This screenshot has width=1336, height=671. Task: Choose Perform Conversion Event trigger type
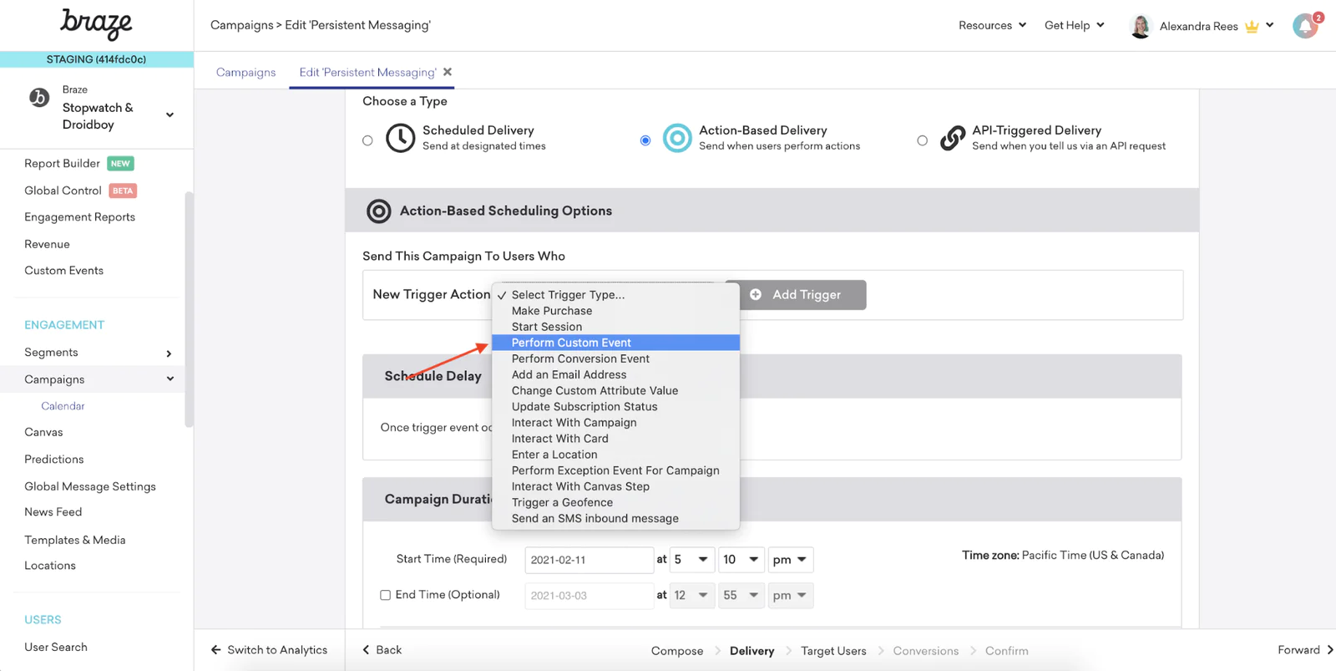(x=615, y=358)
